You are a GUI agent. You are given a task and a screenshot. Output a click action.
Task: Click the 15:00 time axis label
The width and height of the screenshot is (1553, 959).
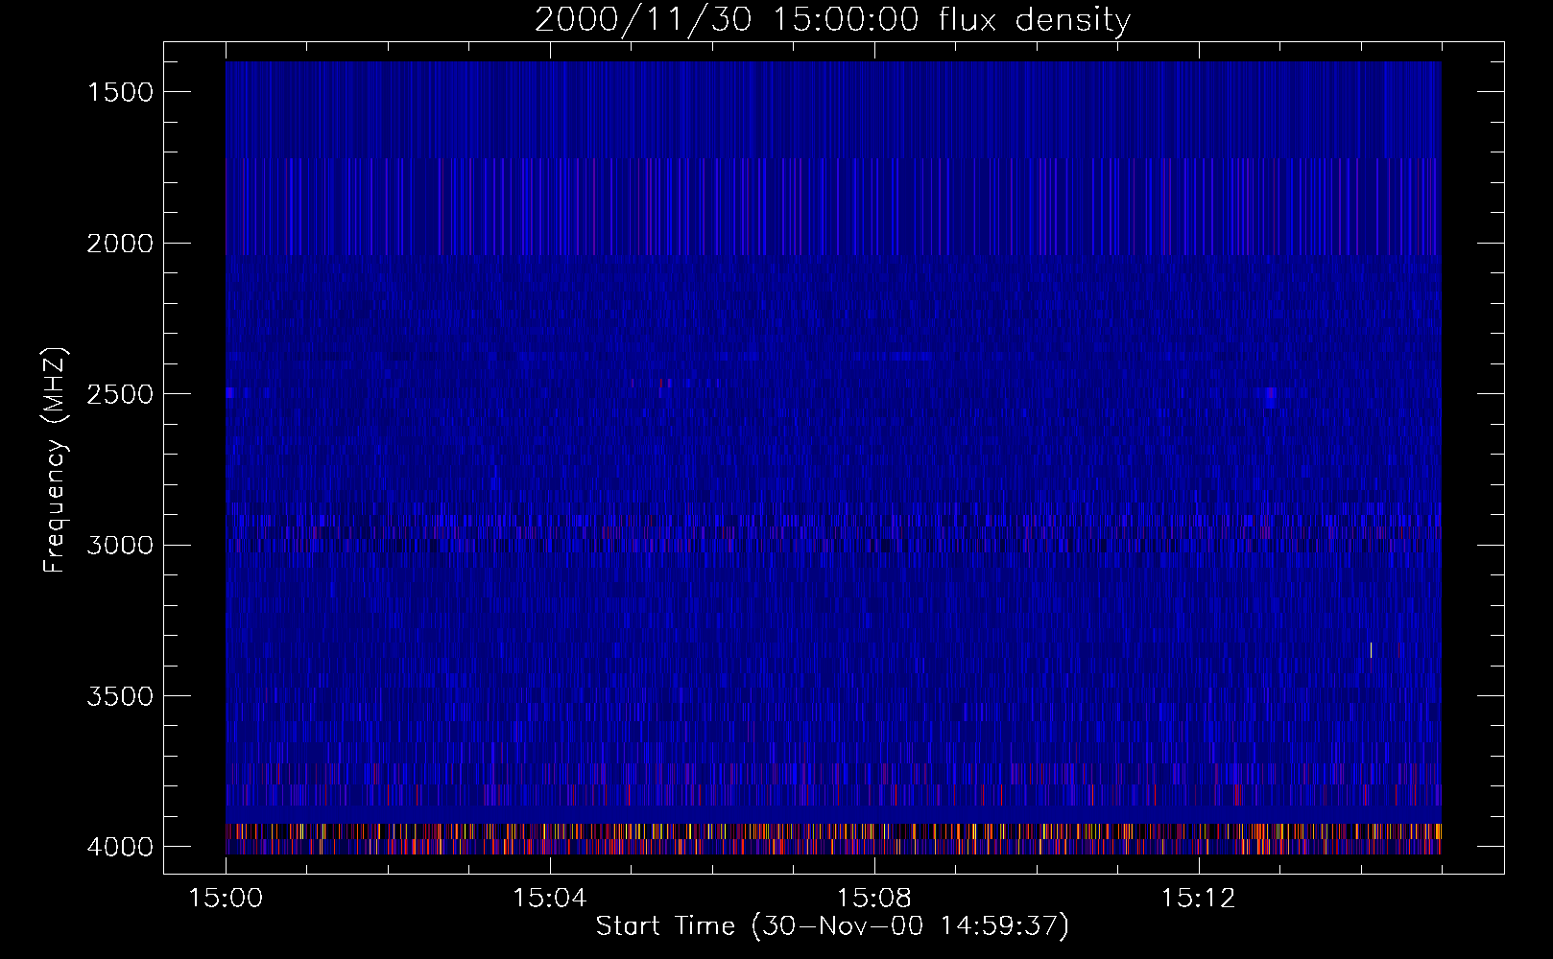click(226, 899)
